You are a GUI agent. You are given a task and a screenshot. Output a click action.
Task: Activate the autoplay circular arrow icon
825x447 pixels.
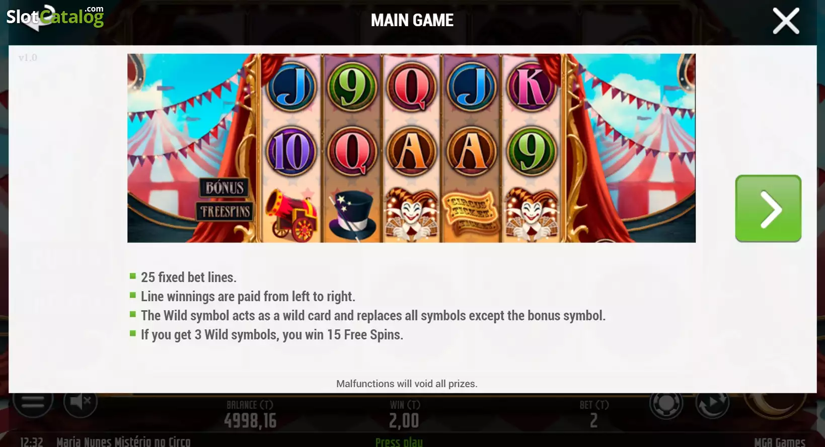click(712, 404)
